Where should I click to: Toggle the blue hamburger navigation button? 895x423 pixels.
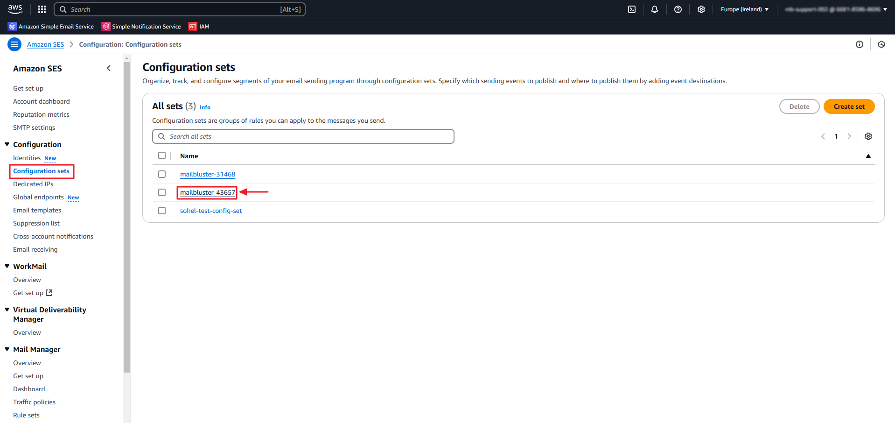point(14,44)
